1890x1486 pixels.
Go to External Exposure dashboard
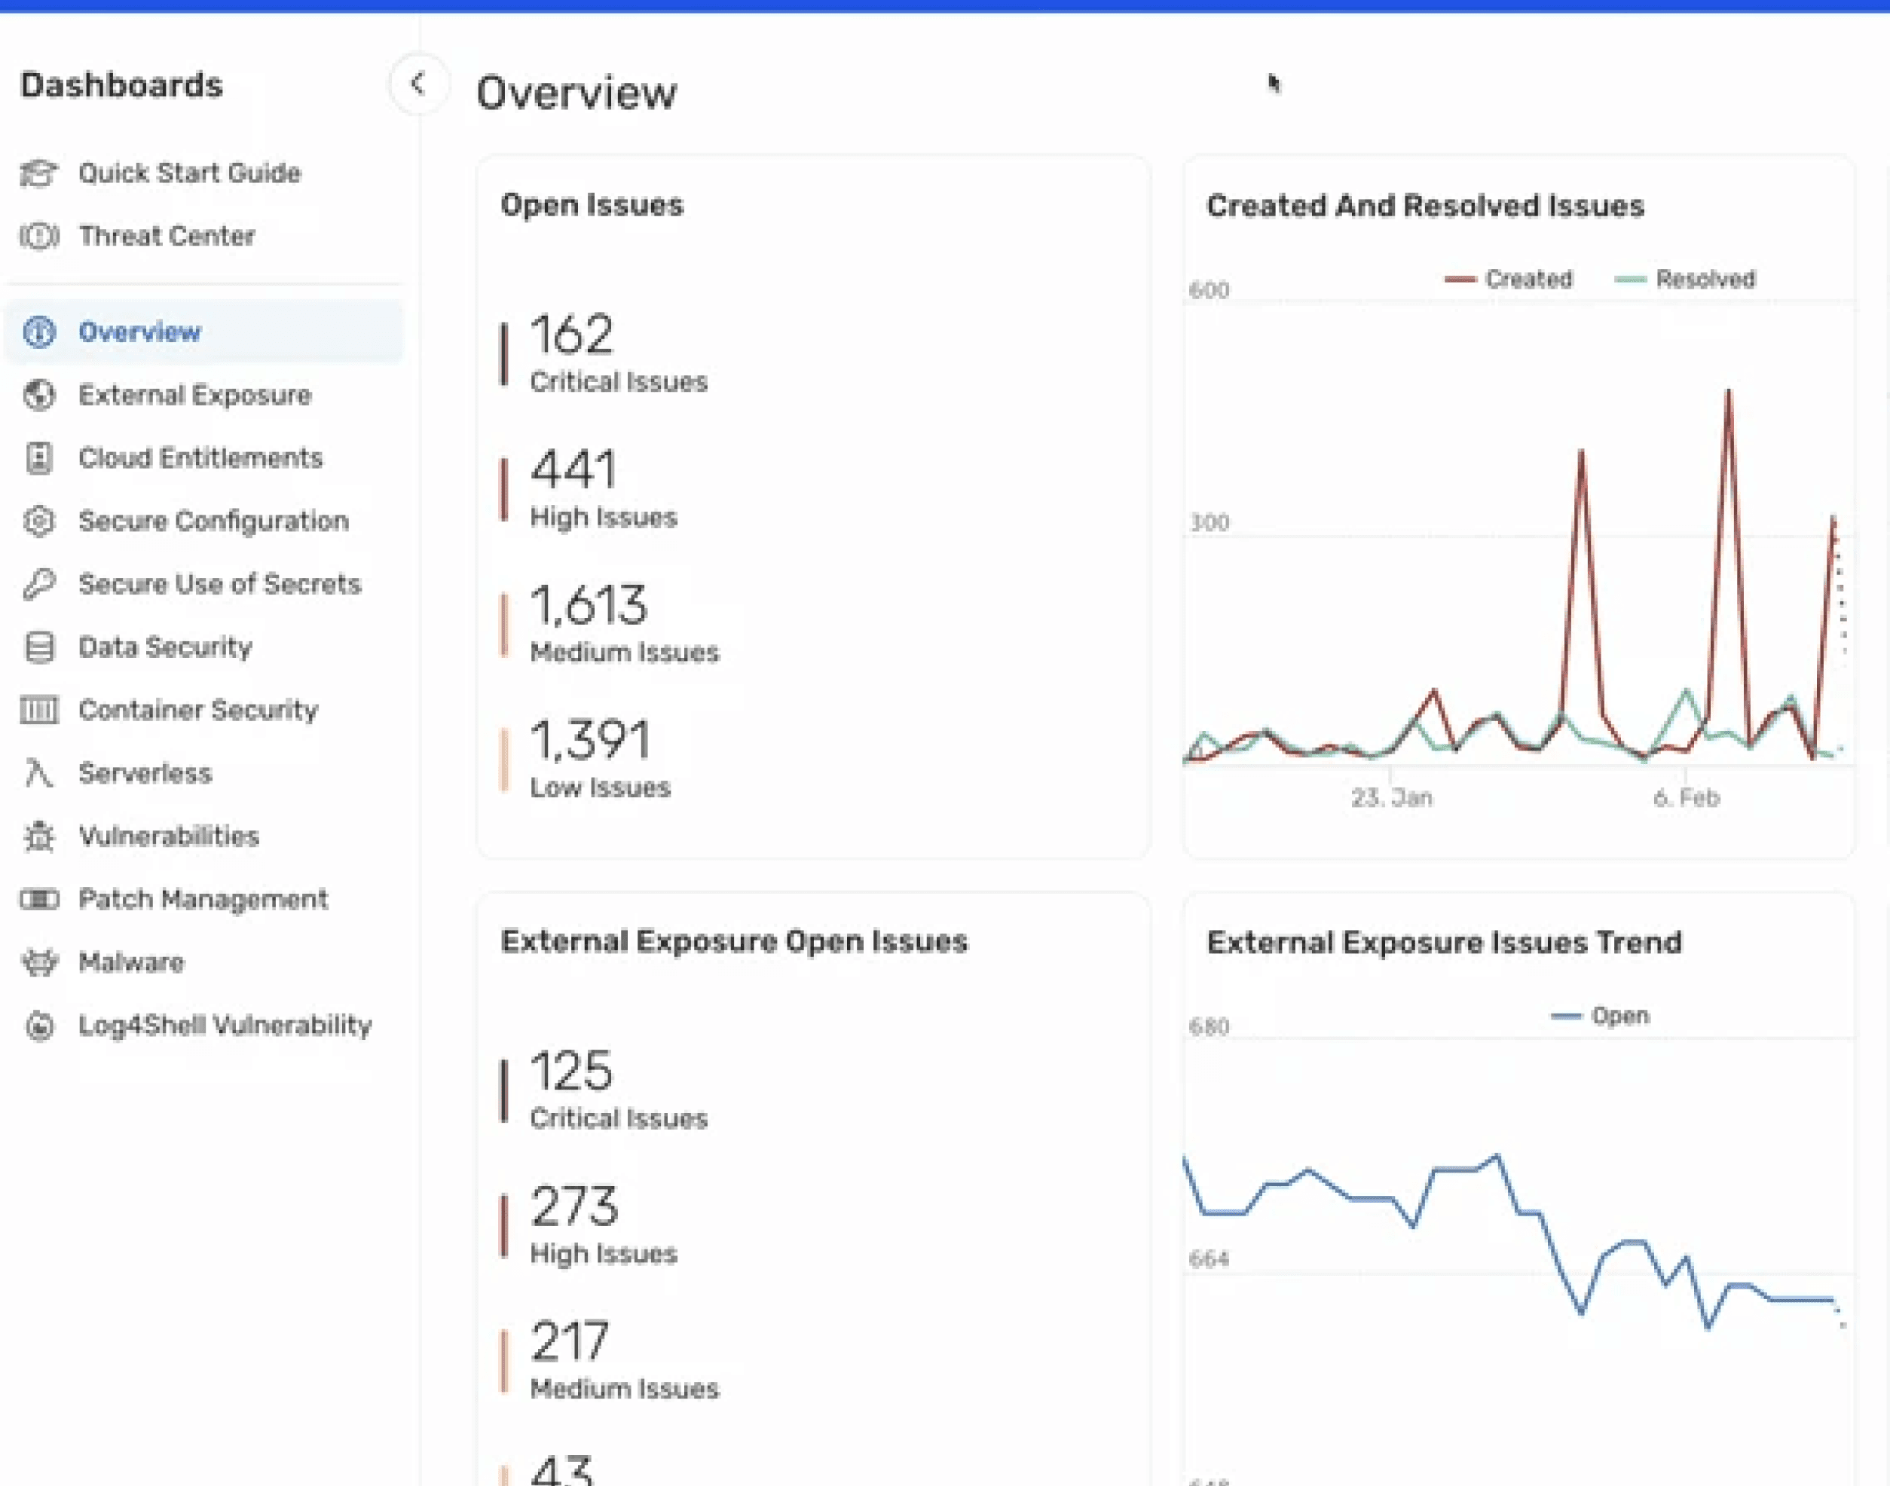point(195,395)
